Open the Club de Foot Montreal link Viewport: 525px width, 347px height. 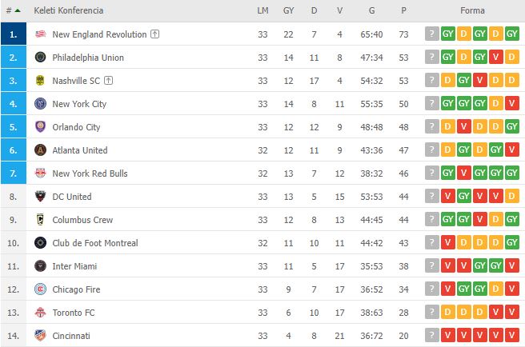(95, 243)
